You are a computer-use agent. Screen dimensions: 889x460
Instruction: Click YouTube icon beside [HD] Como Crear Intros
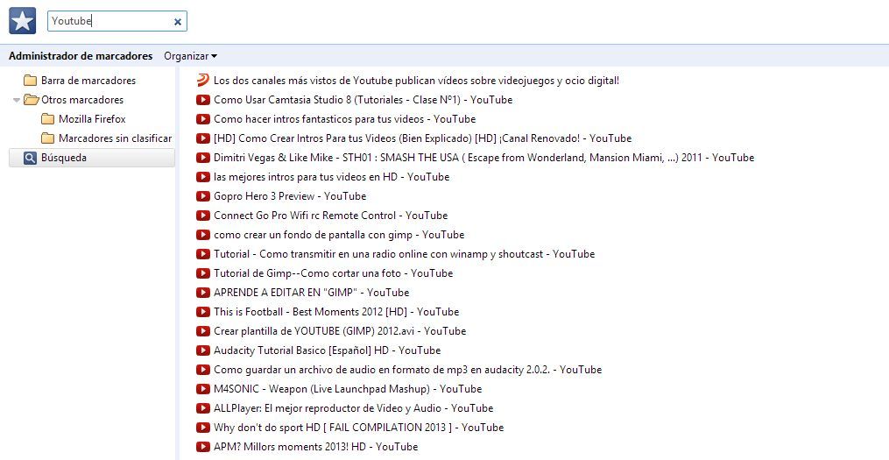(x=203, y=138)
